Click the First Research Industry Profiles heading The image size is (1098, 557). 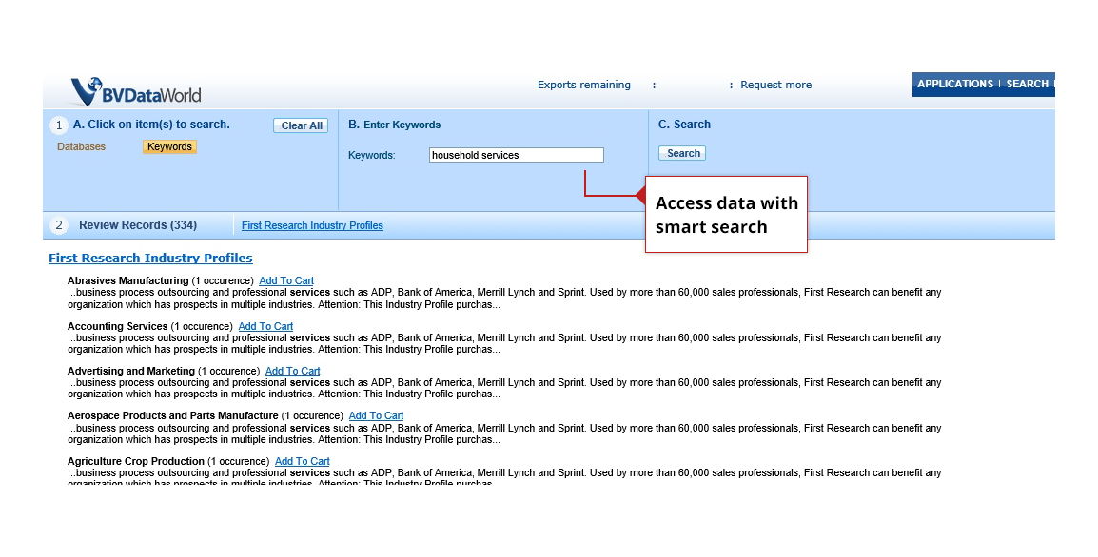[x=150, y=259]
